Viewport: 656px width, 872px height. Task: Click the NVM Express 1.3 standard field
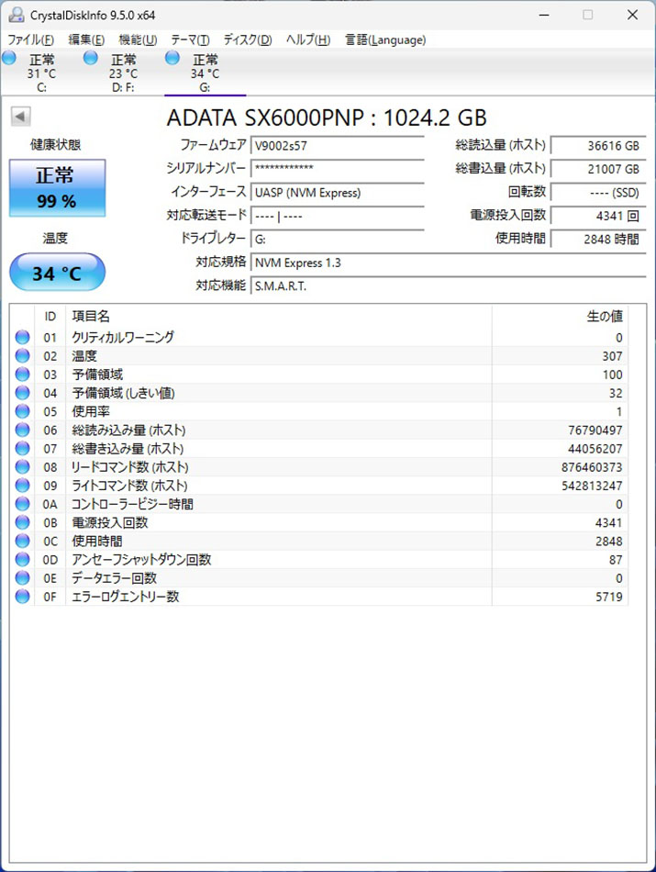pyautogui.click(x=449, y=263)
